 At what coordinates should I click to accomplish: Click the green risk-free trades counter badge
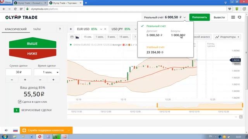(x=17, y=110)
